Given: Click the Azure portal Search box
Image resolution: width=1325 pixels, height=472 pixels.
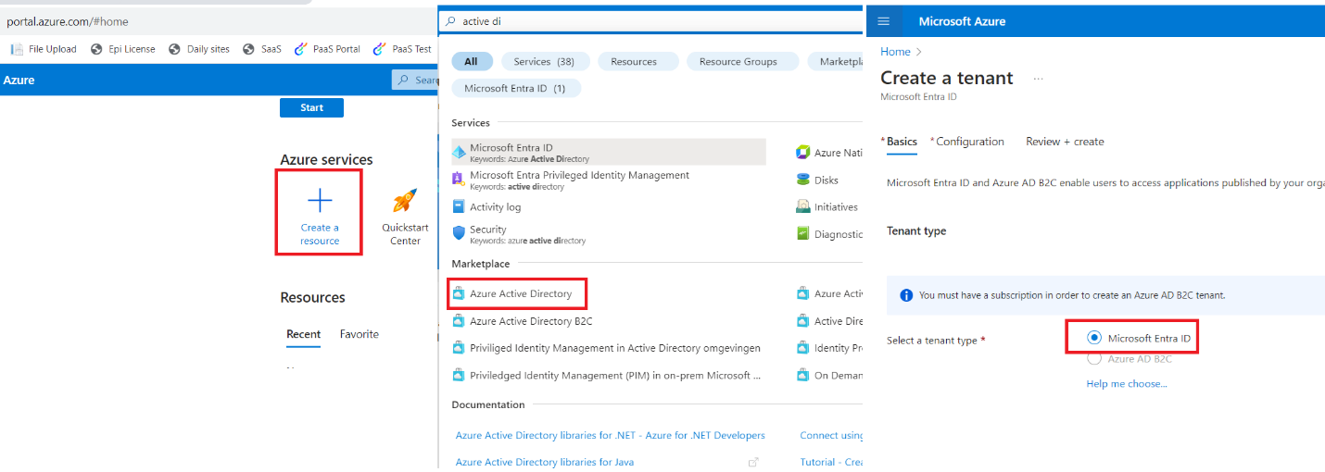Looking at the screenshot, I should pos(415,81).
